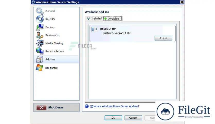This screenshot has height=124, width=215.
Task: Click the Asset UPnP add-in icon
Action: pos(94,29)
